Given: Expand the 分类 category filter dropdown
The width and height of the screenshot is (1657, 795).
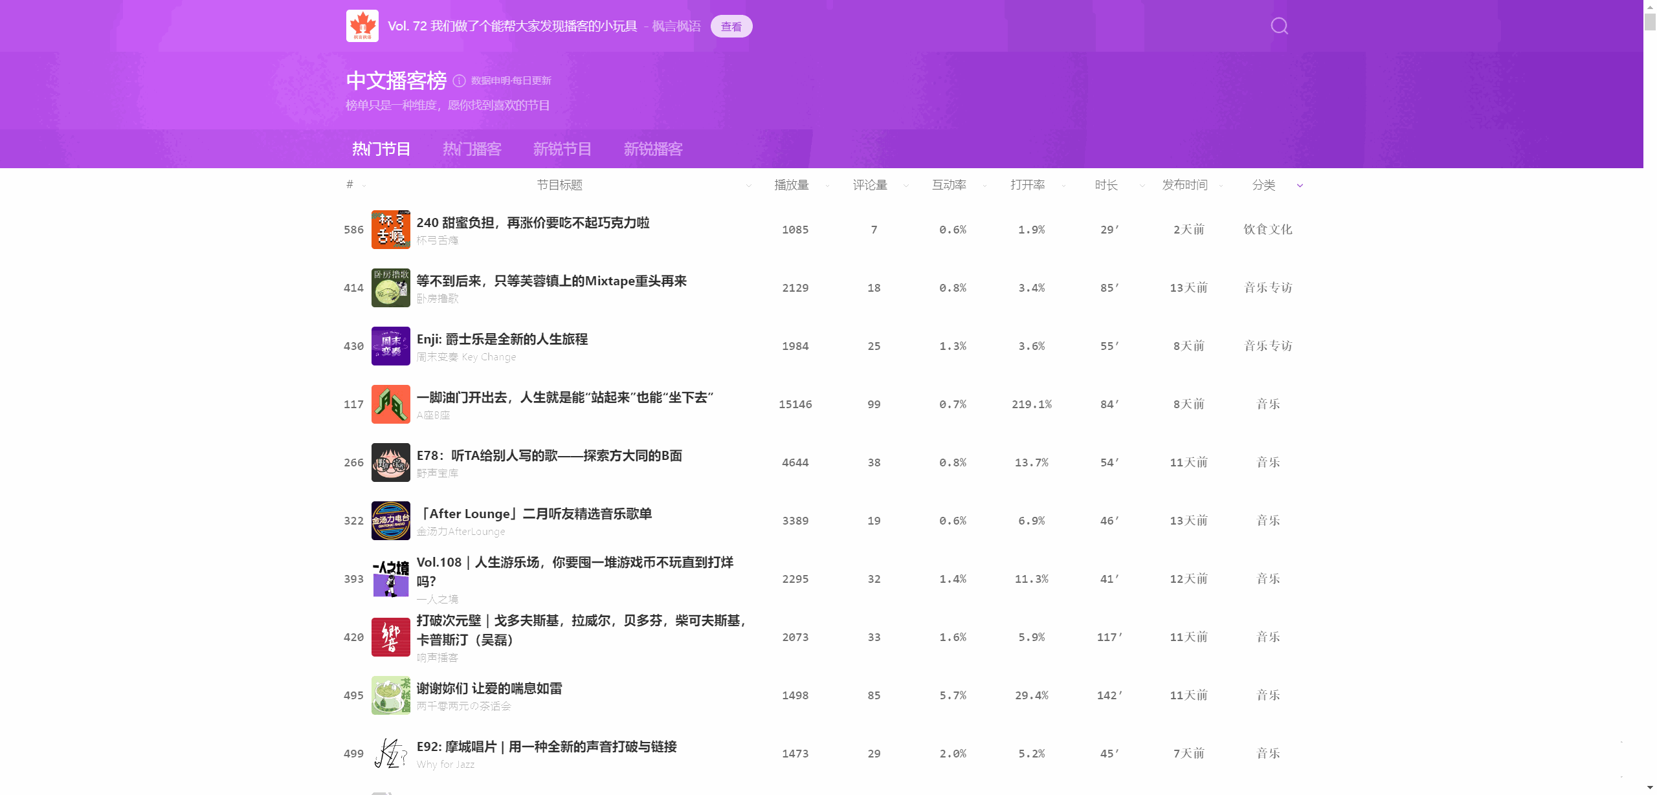Looking at the screenshot, I should click(1300, 186).
